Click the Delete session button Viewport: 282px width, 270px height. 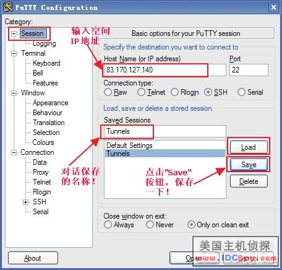pyautogui.click(x=249, y=181)
